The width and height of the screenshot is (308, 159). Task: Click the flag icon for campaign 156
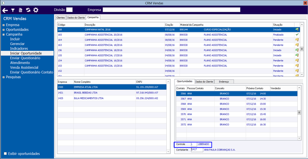tap(297, 50)
